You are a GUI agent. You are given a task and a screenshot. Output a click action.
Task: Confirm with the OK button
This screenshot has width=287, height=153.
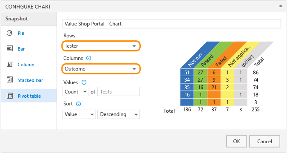[x=236, y=141]
